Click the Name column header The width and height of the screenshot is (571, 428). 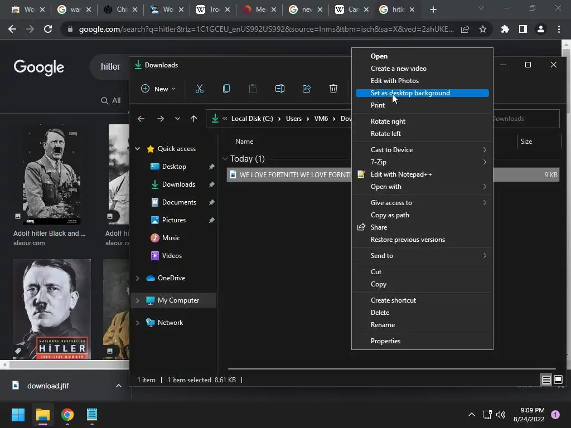point(244,142)
